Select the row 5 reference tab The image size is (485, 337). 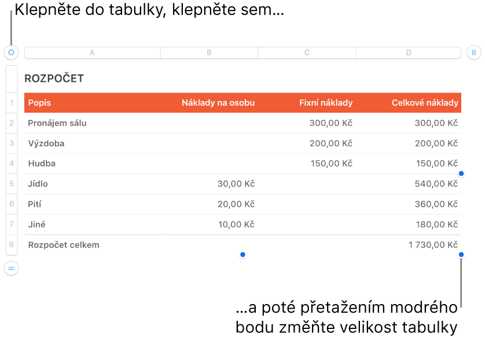tap(12, 184)
